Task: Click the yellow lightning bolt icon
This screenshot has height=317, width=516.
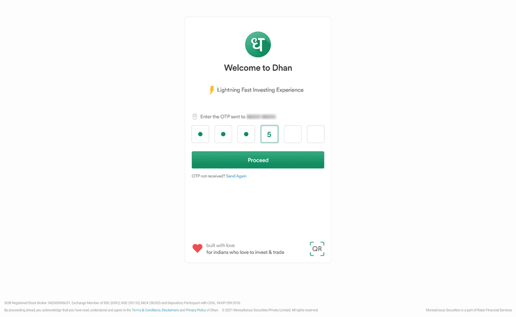Action: coord(212,90)
